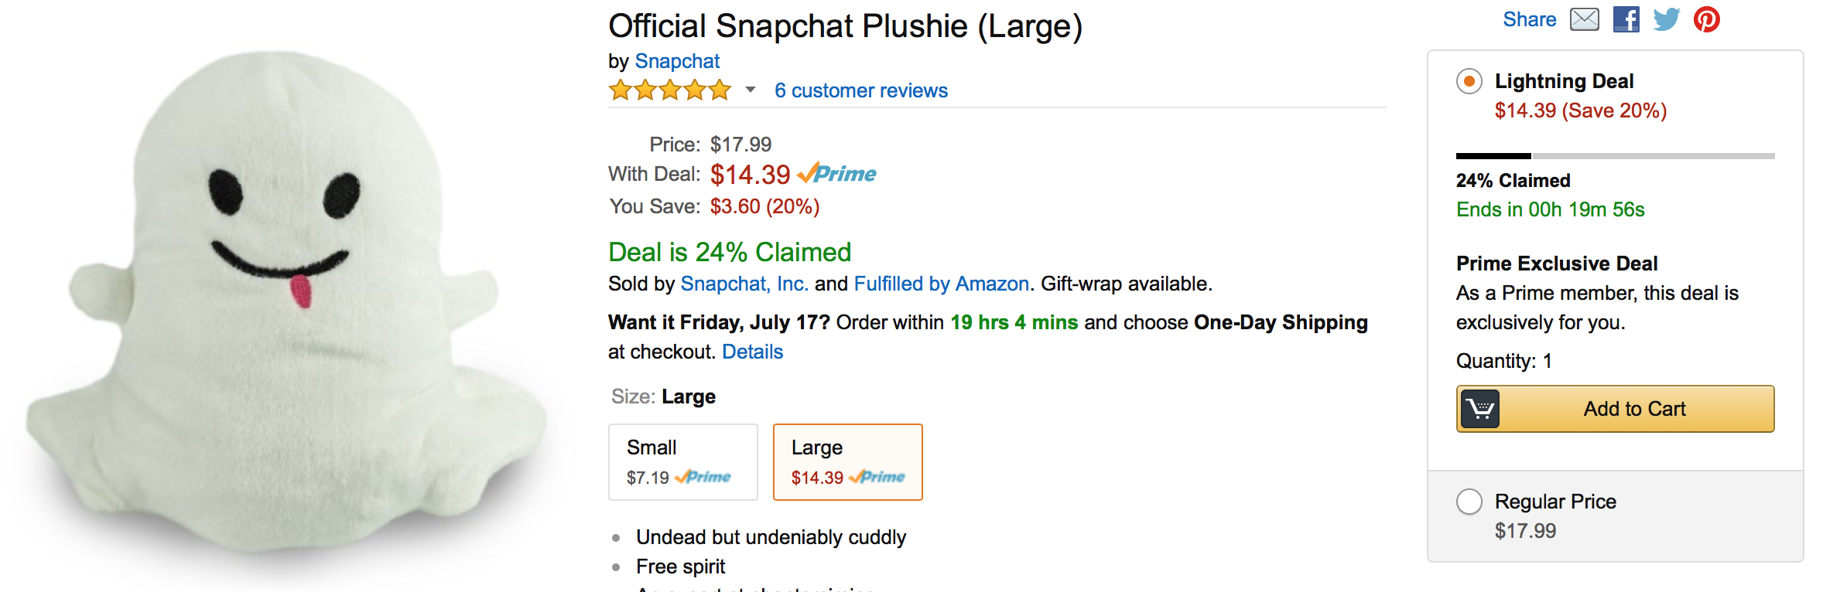Click the Snapchat, Inc. seller link
Viewport: 1823px width, 592px height.
click(744, 284)
